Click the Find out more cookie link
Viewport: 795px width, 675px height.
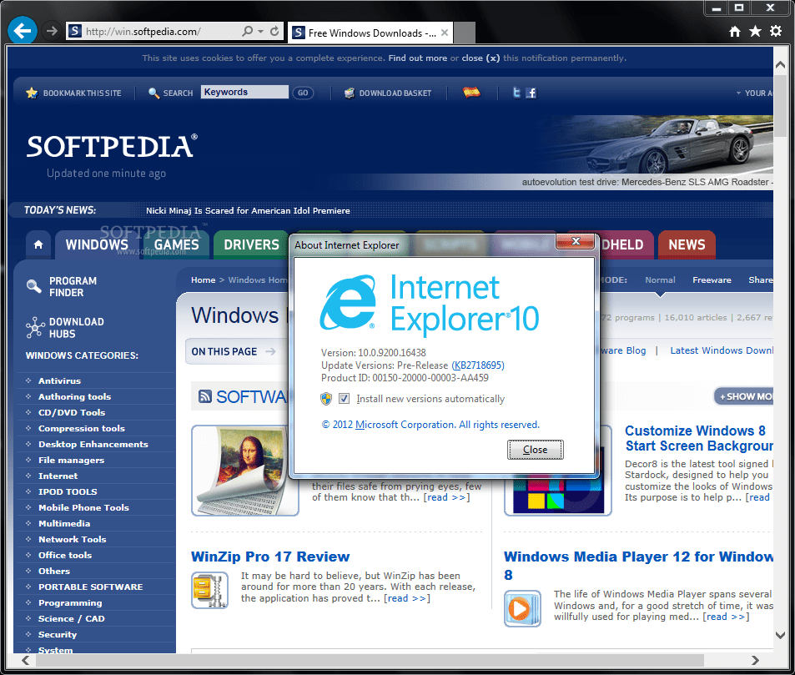click(x=418, y=58)
